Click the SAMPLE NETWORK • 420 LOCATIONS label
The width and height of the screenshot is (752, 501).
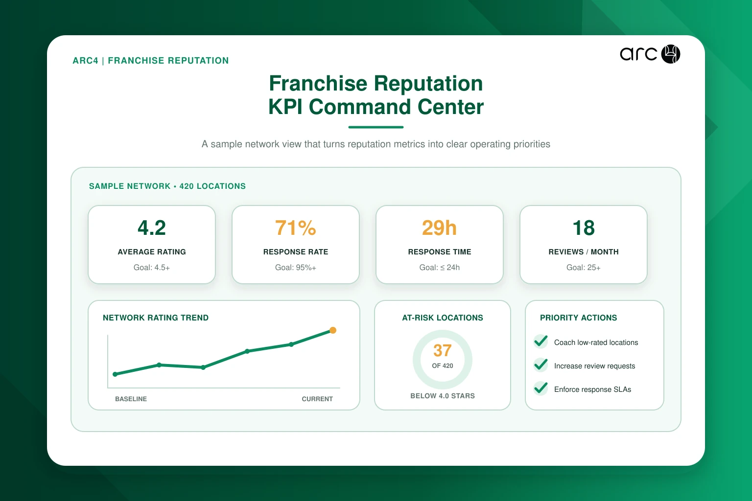(167, 186)
